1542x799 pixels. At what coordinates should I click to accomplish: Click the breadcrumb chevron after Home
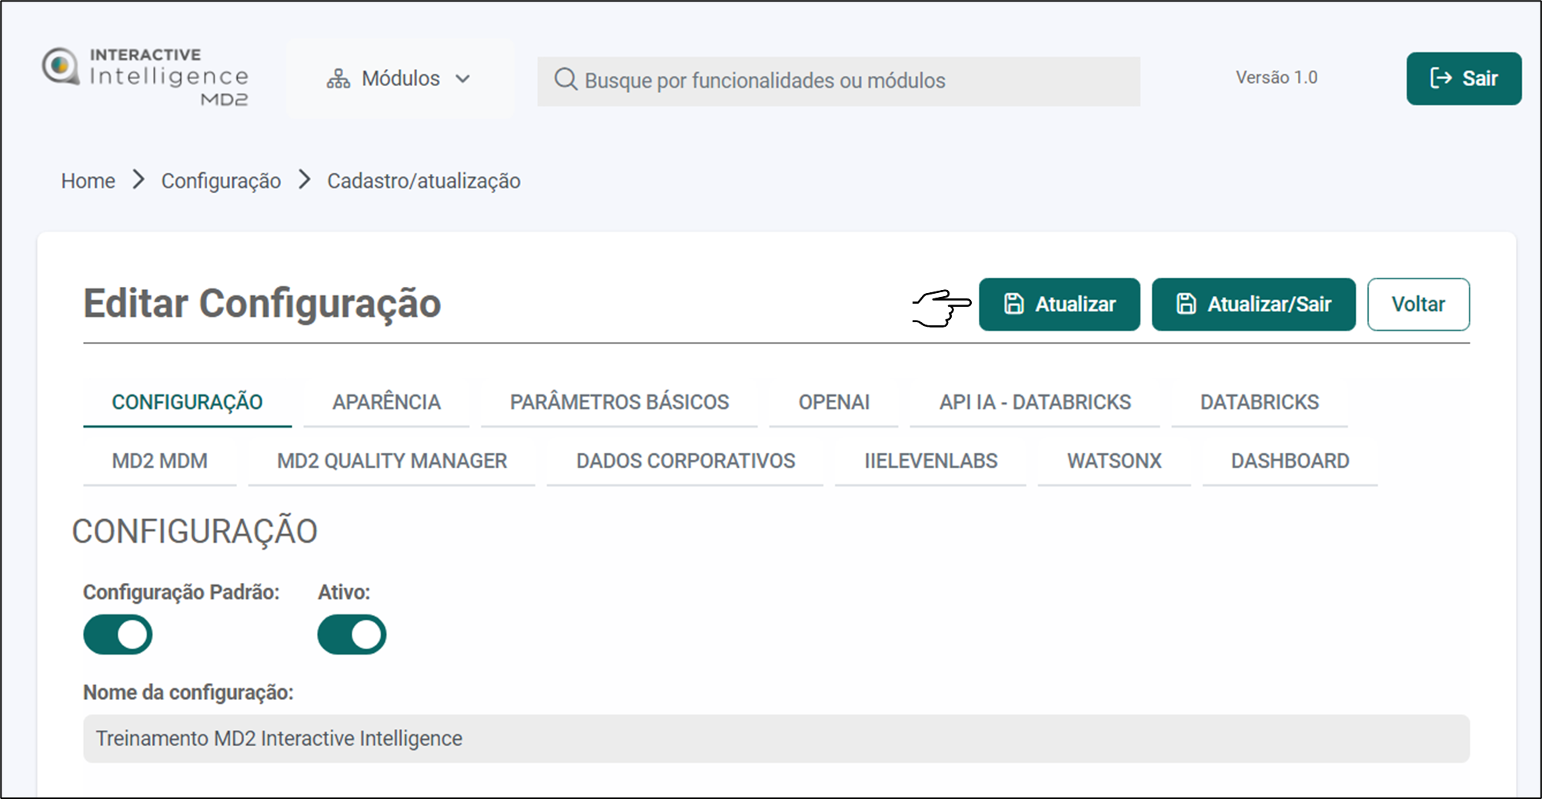[x=139, y=180]
